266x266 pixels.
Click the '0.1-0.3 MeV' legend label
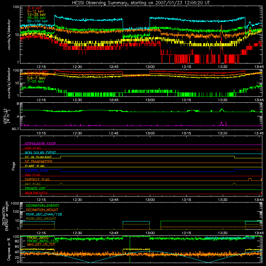(x=38, y=71)
